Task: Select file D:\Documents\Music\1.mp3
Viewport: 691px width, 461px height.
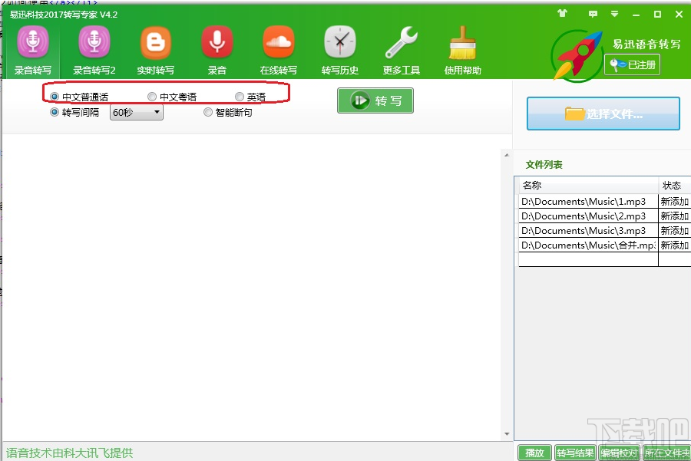Action: point(588,202)
